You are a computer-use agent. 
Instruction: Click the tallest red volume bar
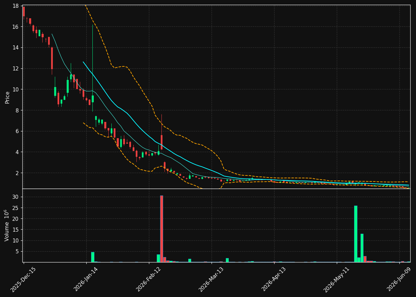point(161,229)
